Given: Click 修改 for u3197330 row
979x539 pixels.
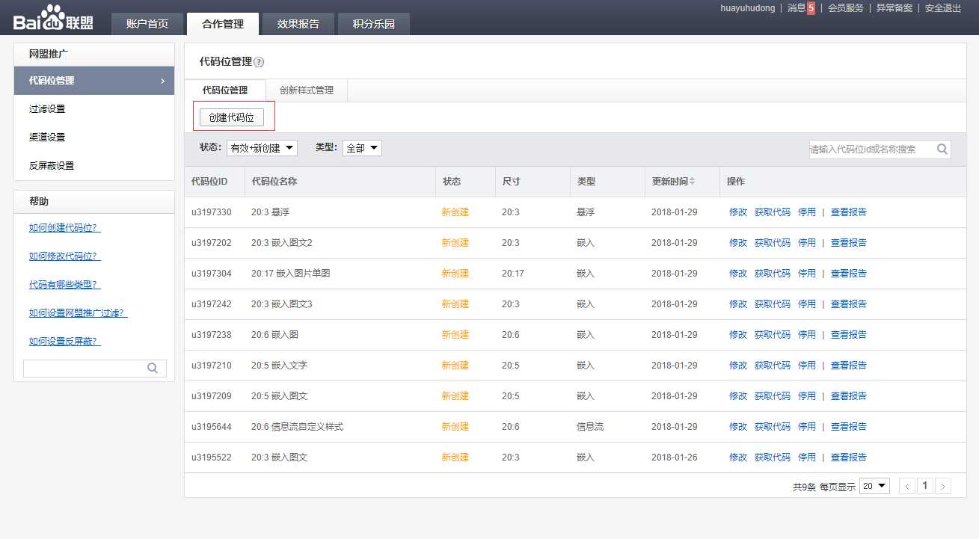Looking at the screenshot, I should pos(738,212).
